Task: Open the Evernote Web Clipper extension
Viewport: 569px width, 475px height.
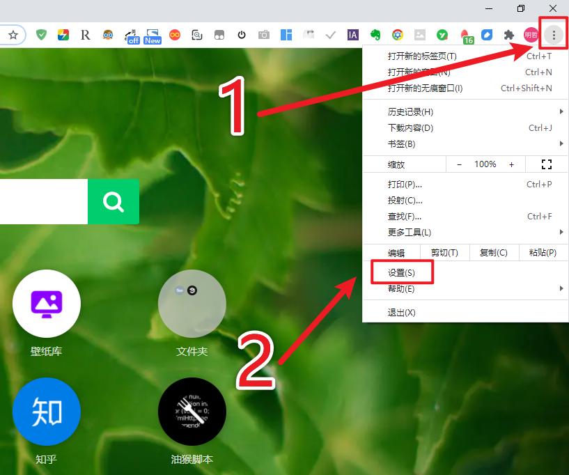Action: tap(375, 34)
